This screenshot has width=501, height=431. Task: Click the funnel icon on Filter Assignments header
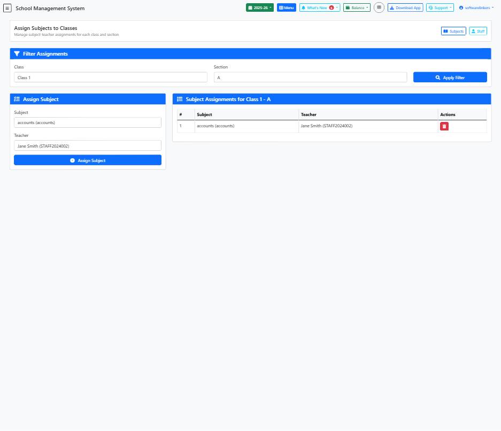point(17,53)
